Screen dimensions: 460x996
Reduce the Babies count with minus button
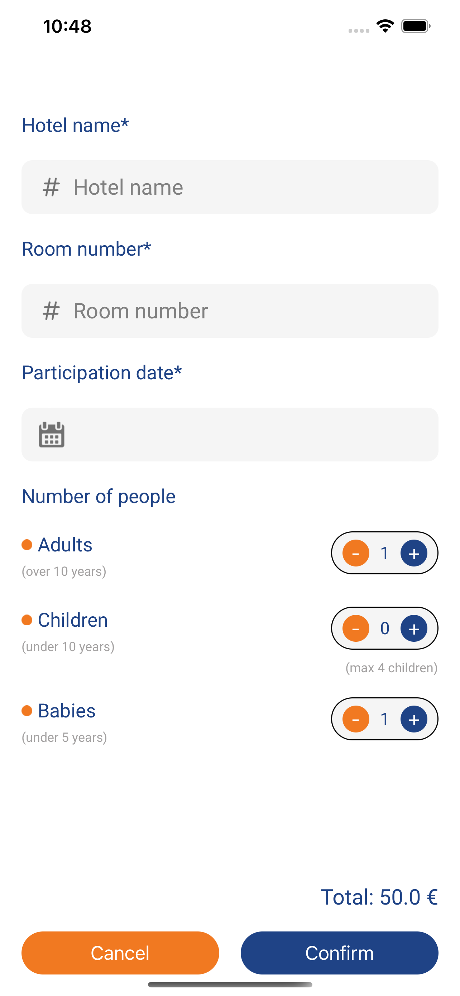coord(356,719)
